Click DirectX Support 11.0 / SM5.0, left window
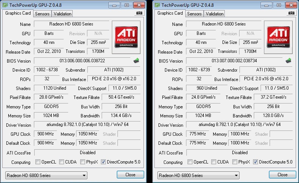The width and height of the screenshot is (299, 183). point(125,88)
